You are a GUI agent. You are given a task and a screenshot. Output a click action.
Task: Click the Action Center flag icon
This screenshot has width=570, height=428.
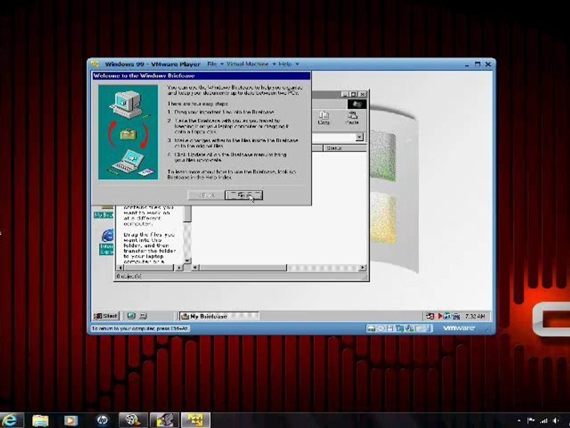531,421
